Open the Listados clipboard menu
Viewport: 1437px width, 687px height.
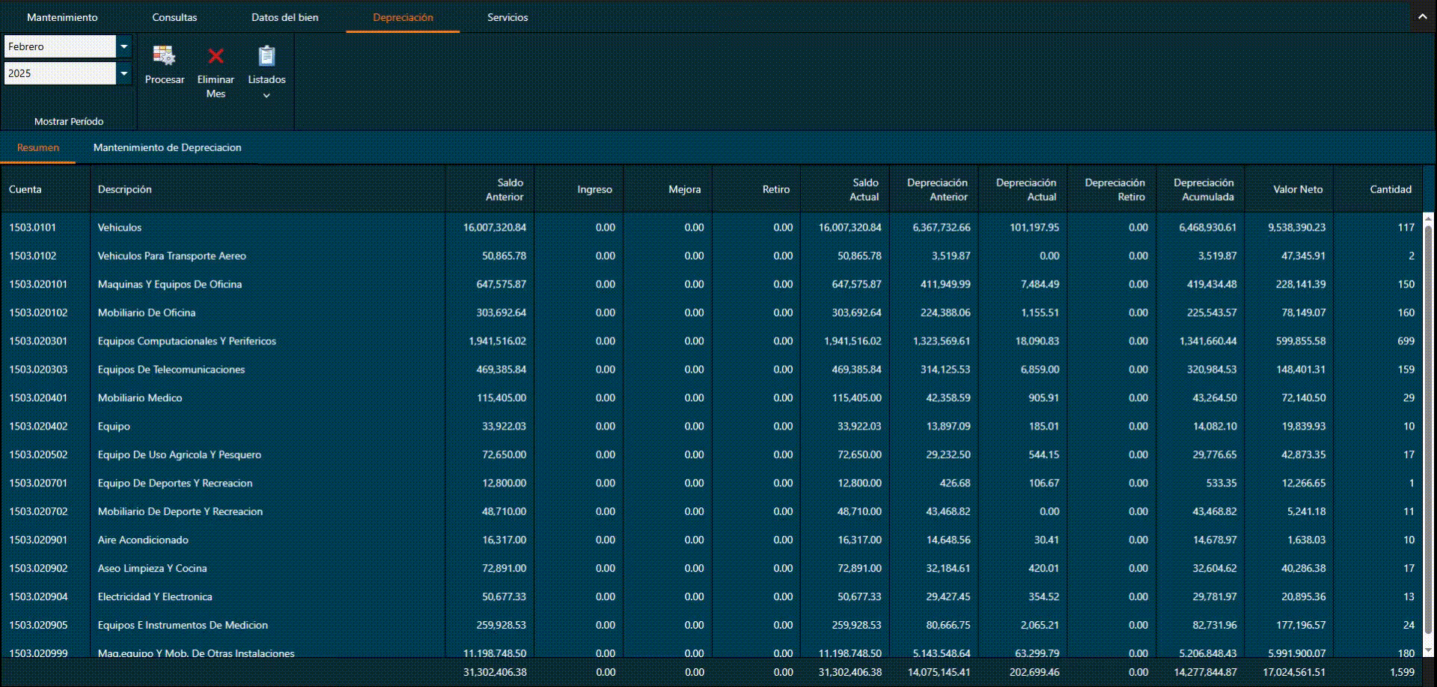pyautogui.click(x=266, y=56)
